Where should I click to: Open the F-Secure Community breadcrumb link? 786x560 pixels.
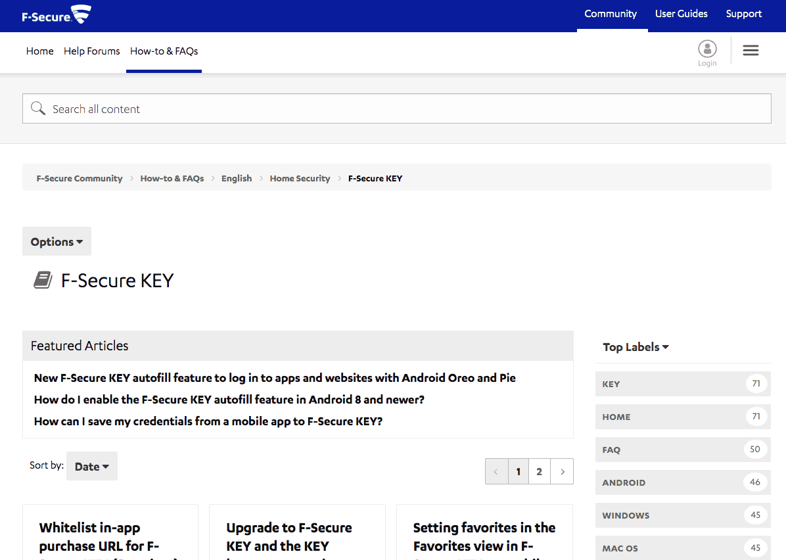pos(79,178)
